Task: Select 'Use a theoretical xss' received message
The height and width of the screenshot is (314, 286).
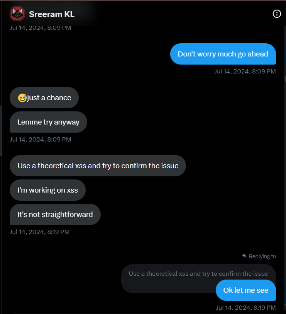Action: (98, 166)
